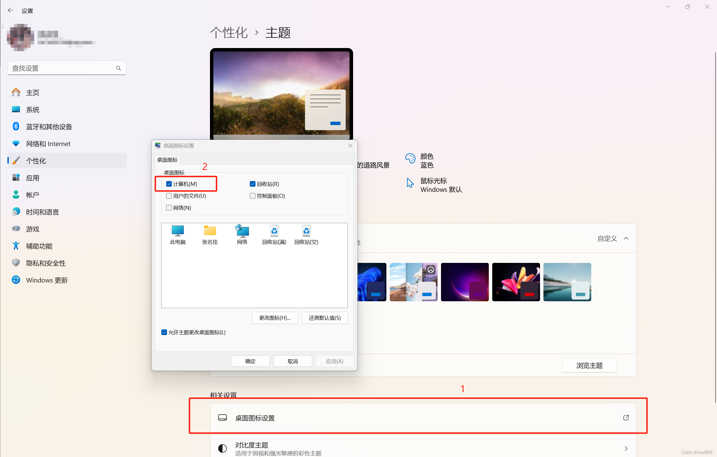Collapse the 自定义 theme section chevron

(626, 238)
